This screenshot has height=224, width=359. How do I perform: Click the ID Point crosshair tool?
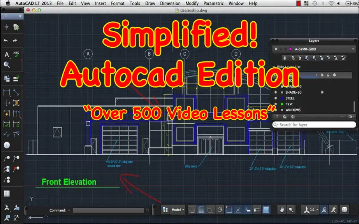7,27
